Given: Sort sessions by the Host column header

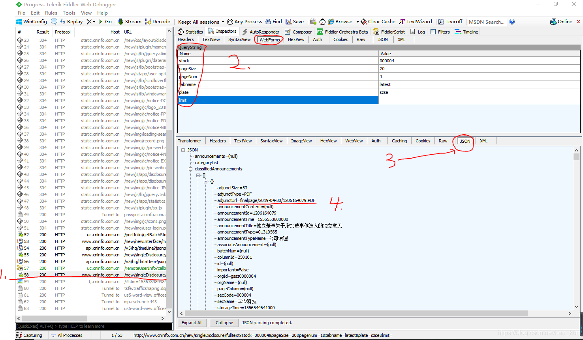Looking at the screenshot, I should (x=98, y=32).
